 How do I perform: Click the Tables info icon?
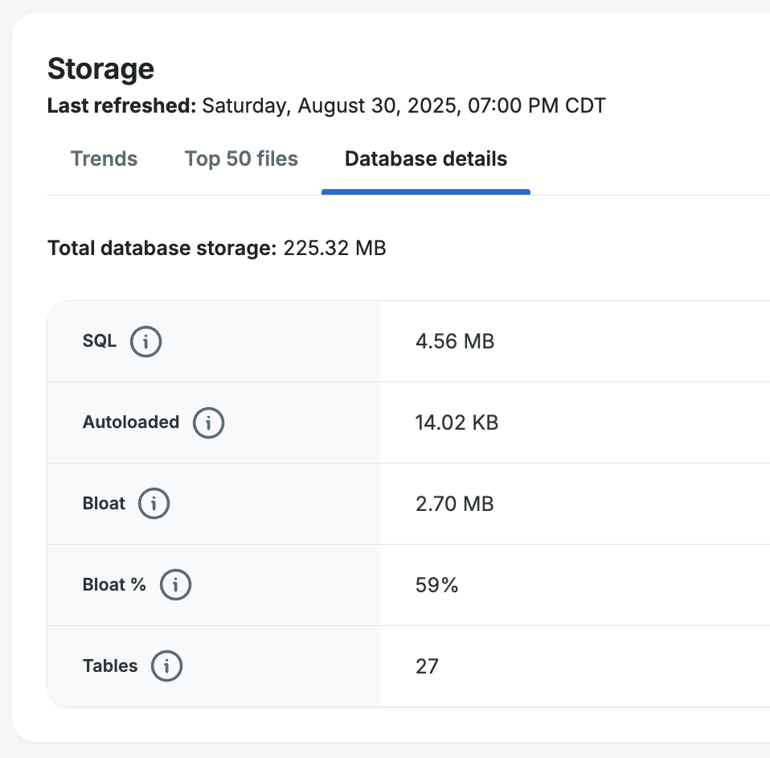point(166,666)
